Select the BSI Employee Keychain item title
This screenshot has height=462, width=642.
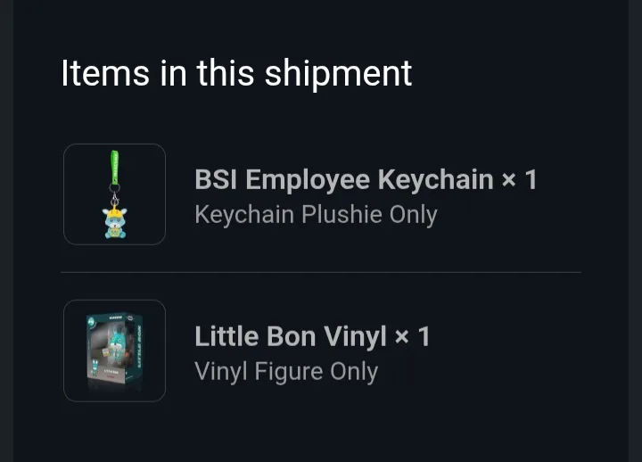[343, 180]
